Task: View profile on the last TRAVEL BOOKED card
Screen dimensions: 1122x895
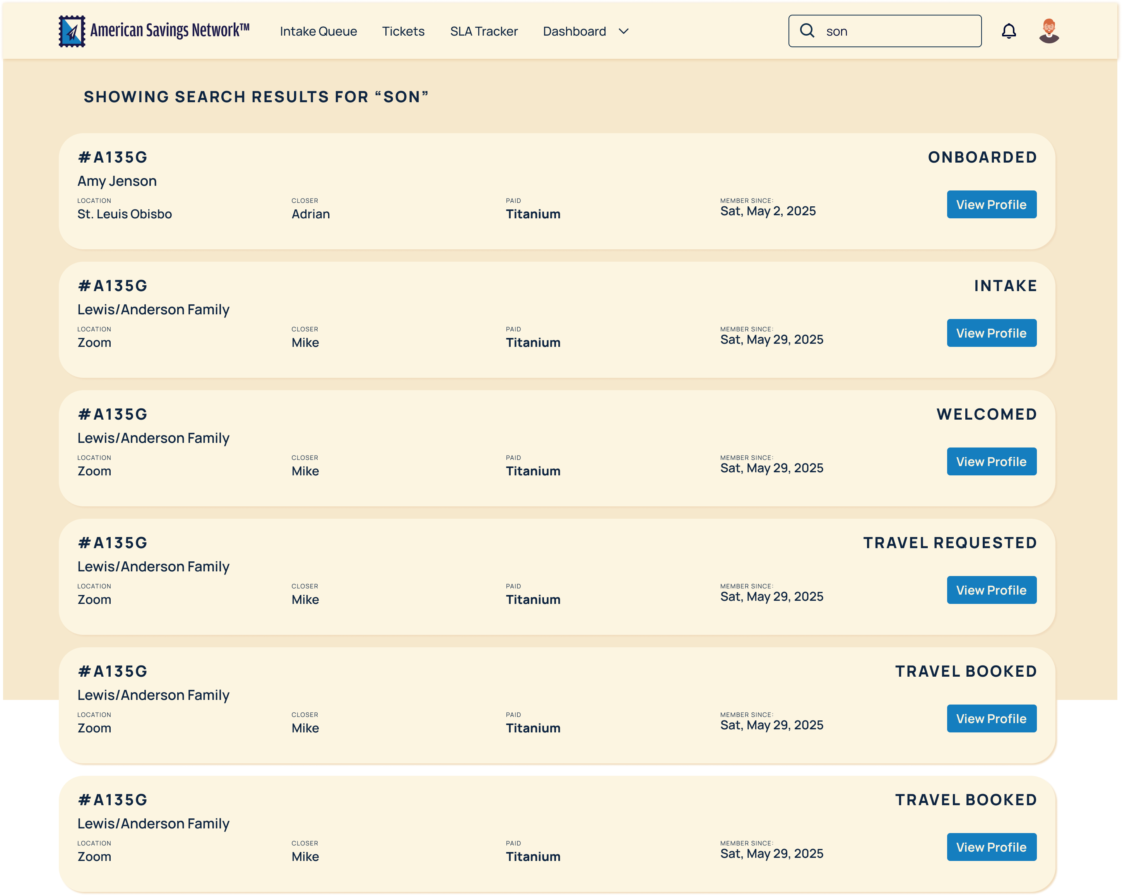Action: pyautogui.click(x=991, y=847)
